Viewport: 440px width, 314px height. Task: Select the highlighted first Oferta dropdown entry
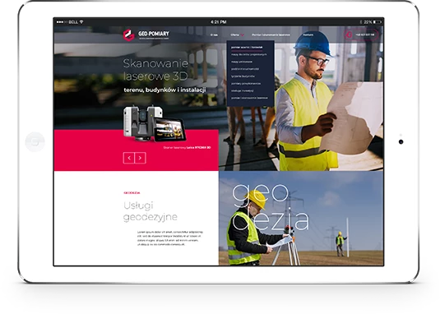pos(247,48)
